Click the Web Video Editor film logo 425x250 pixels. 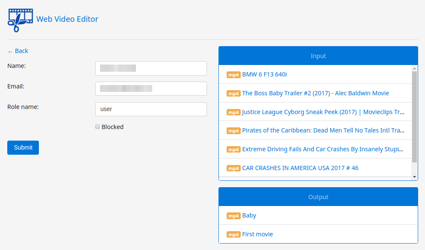[20, 19]
